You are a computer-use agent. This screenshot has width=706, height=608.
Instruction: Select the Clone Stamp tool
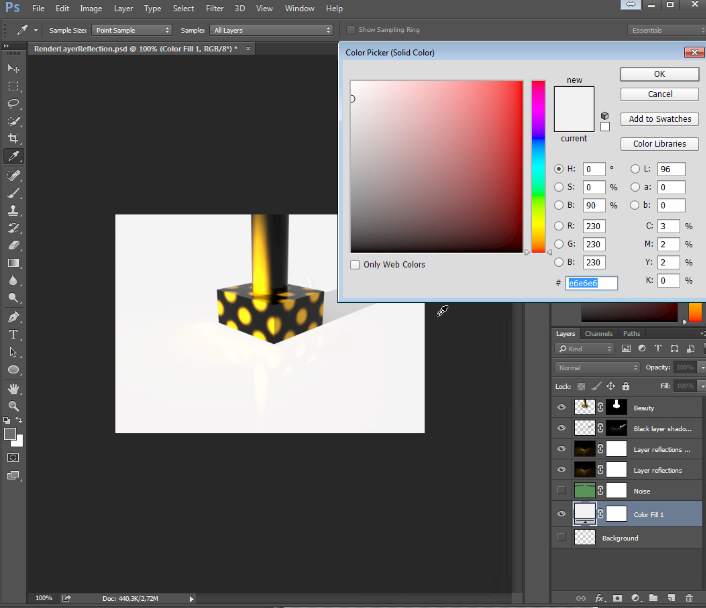(13, 210)
